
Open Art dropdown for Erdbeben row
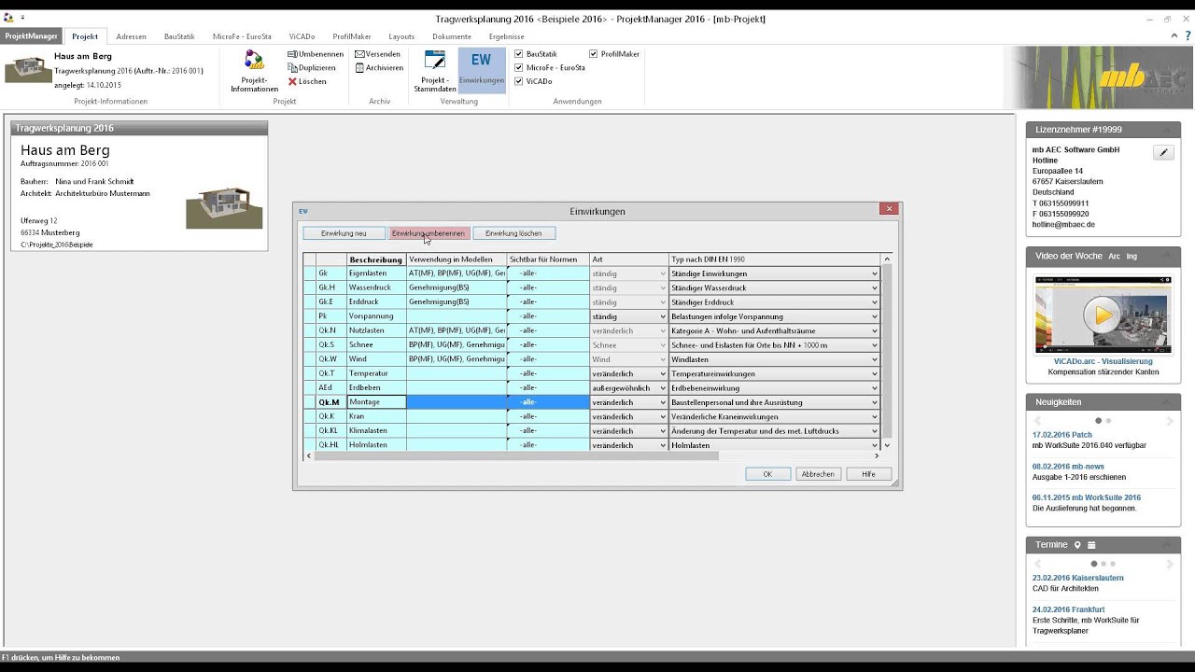coord(663,388)
